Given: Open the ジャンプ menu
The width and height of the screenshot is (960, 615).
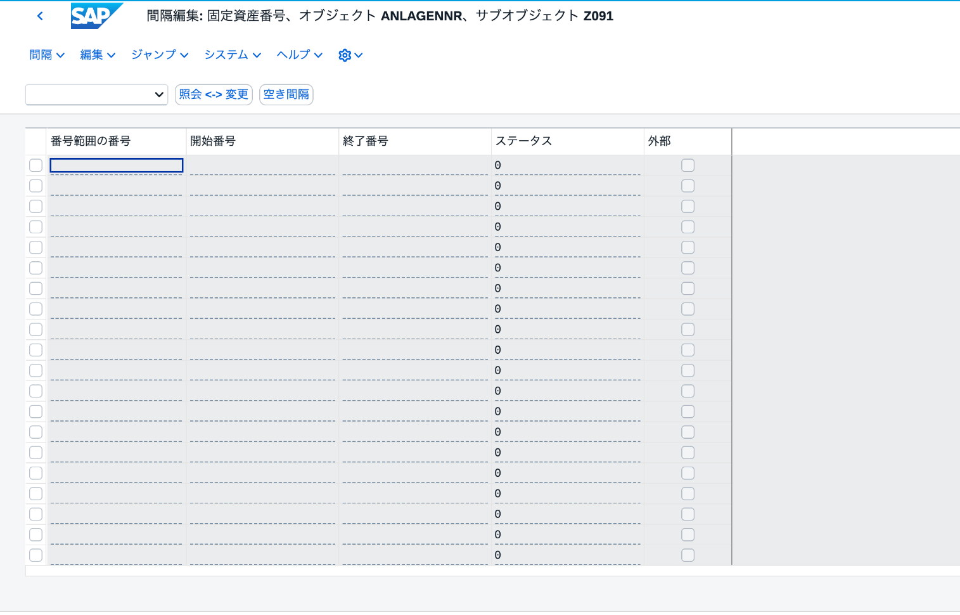Looking at the screenshot, I should (x=160, y=55).
